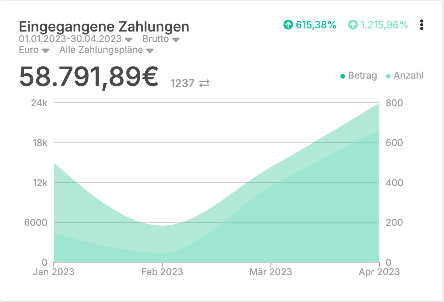Click the Eingegangene Zahlungen title
Screen dimensions: 444x302
tap(104, 27)
